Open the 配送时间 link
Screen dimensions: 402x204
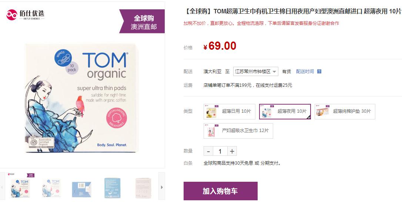coord(305,72)
